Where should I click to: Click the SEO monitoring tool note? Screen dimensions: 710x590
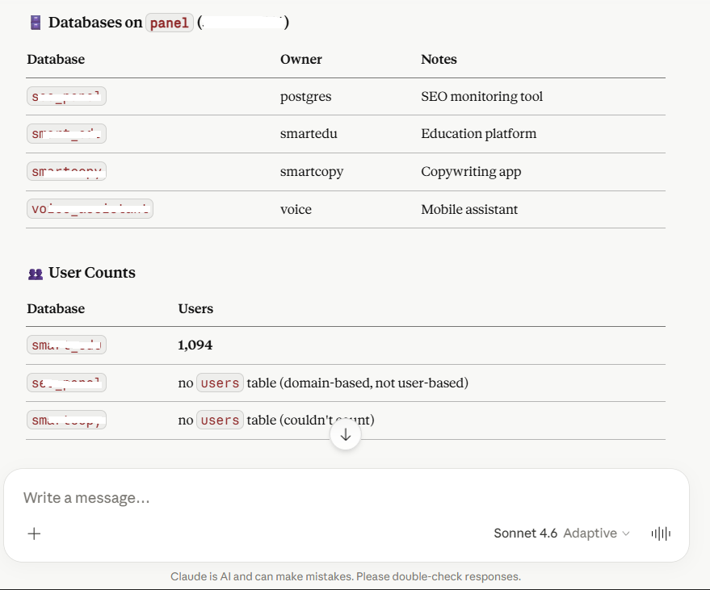coord(481,96)
